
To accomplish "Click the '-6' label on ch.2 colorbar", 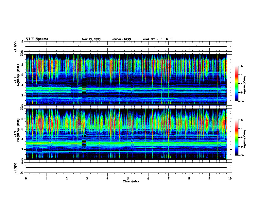I will (x=241, y=120).
